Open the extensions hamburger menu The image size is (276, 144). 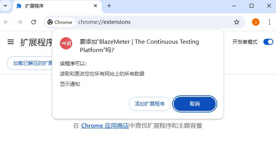(11, 42)
